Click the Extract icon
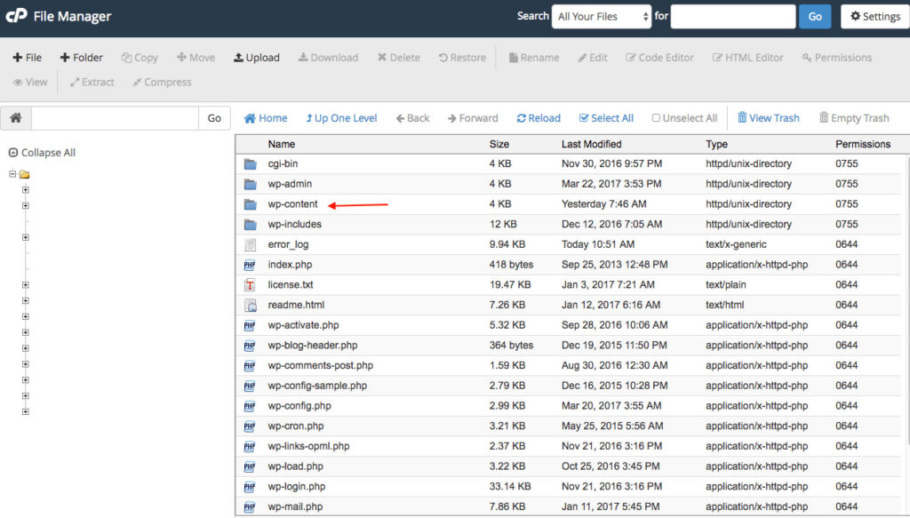 (x=91, y=82)
